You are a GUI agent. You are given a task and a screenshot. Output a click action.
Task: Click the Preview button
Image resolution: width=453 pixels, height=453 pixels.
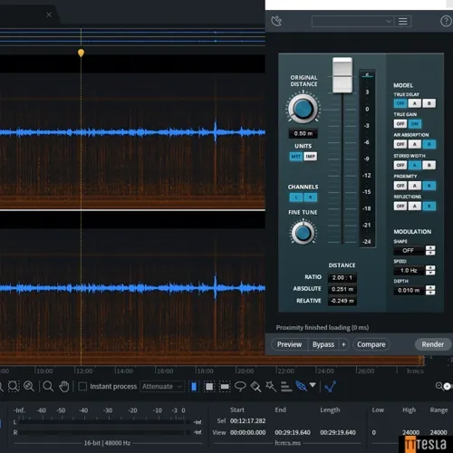tap(289, 344)
